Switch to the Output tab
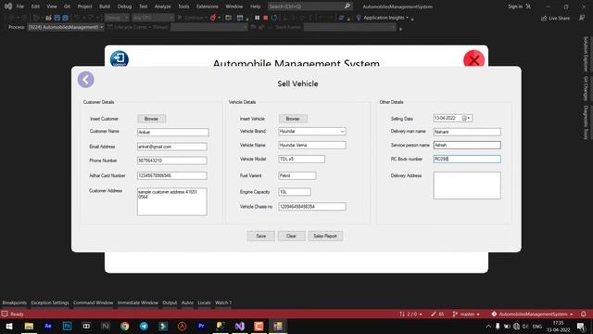 click(x=170, y=302)
